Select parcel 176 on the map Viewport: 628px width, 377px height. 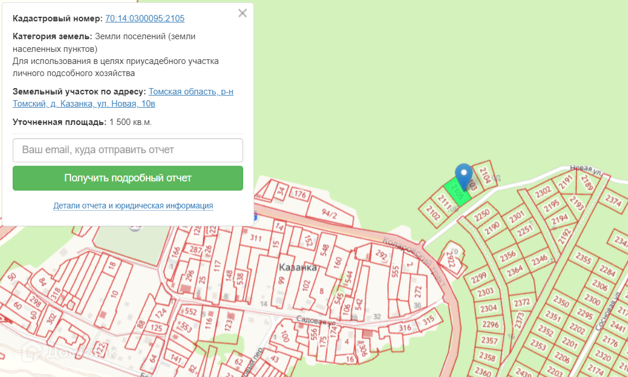point(300,195)
